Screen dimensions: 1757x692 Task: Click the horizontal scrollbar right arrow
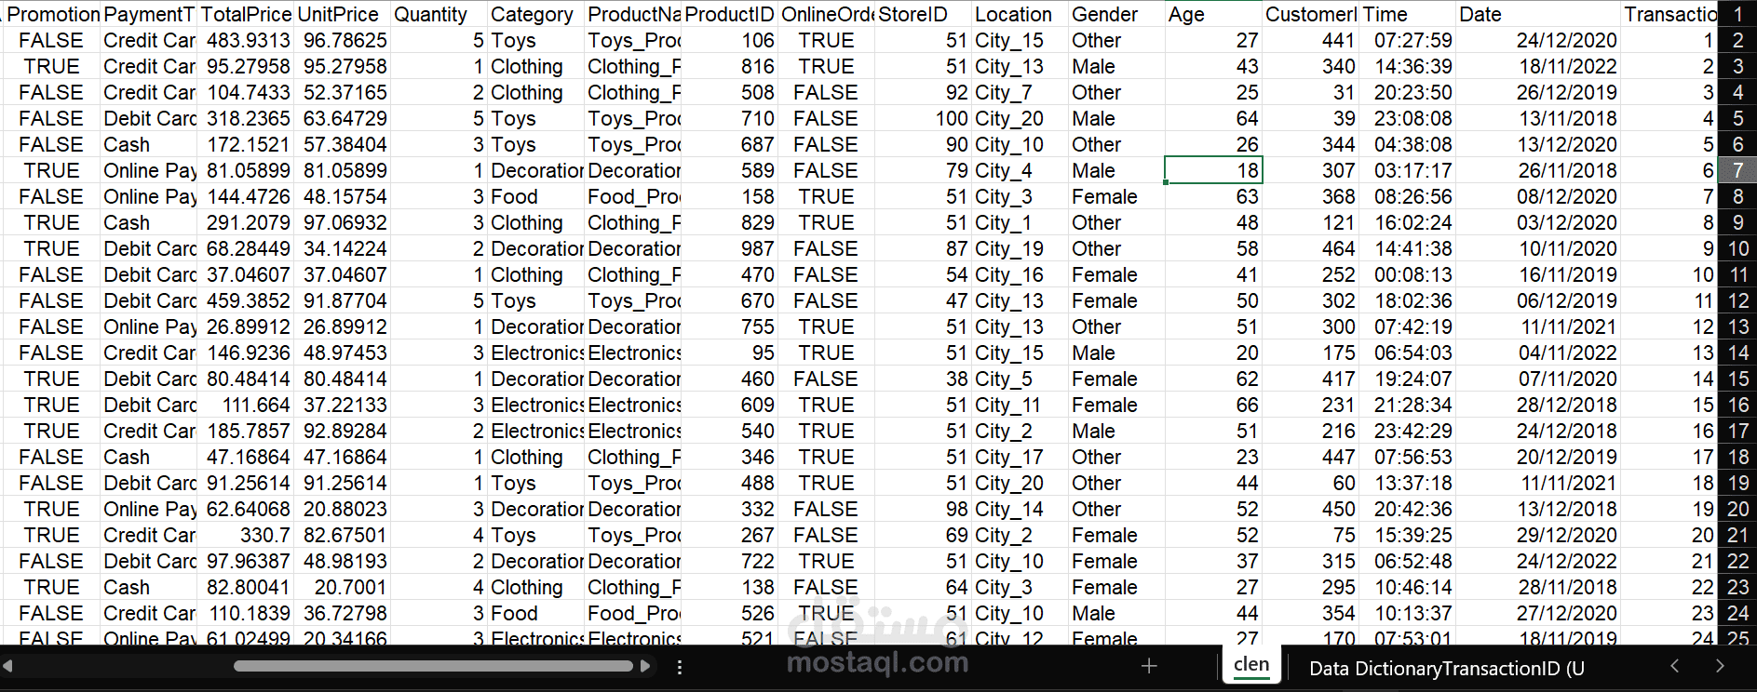click(x=644, y=666)
